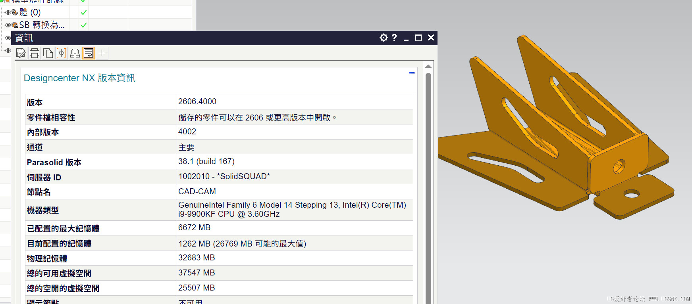The width and height of the screenshot is (692, 304).
Task: Toggle the word wrap icon
Action: 89,53
